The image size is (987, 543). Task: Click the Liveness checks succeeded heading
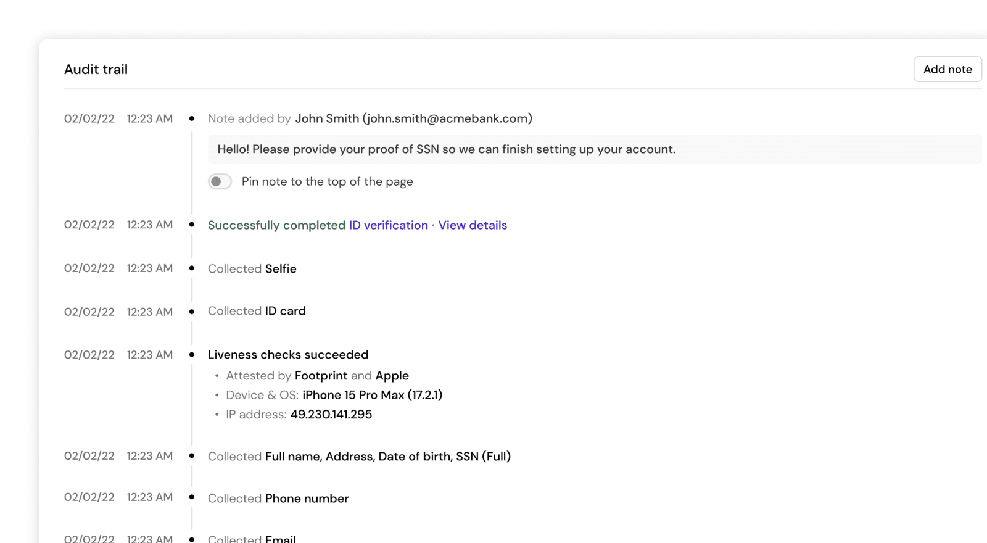tap(288, 355)
